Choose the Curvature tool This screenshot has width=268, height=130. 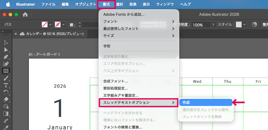(6, 64)
